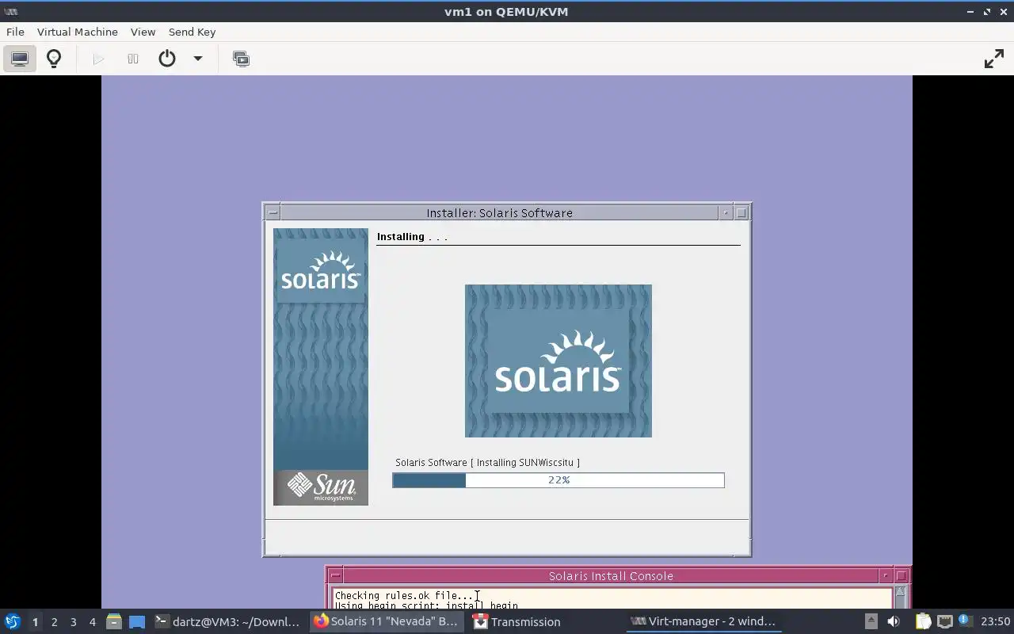Screen dimensions: 1014x634
Task: Open the file manager taskbar launcher
Action: tap(114, 622)
